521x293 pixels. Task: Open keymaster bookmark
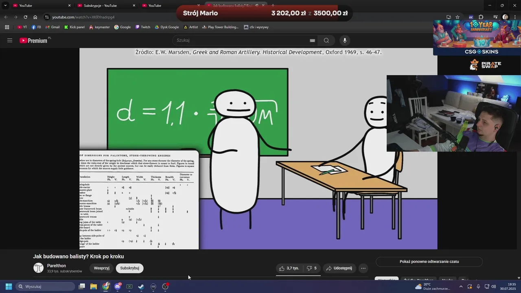99,27
